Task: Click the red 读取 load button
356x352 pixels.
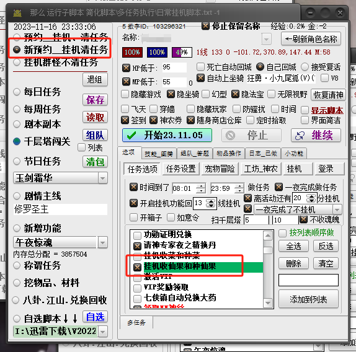Action: tap(95, 117)
